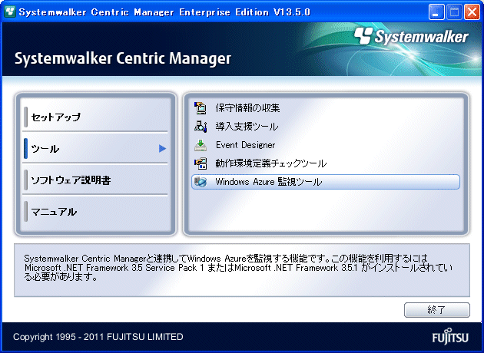This screenshot has height=353, width=484.
Task: Click the Windows Azure description text box
Action: click(242, 270)
